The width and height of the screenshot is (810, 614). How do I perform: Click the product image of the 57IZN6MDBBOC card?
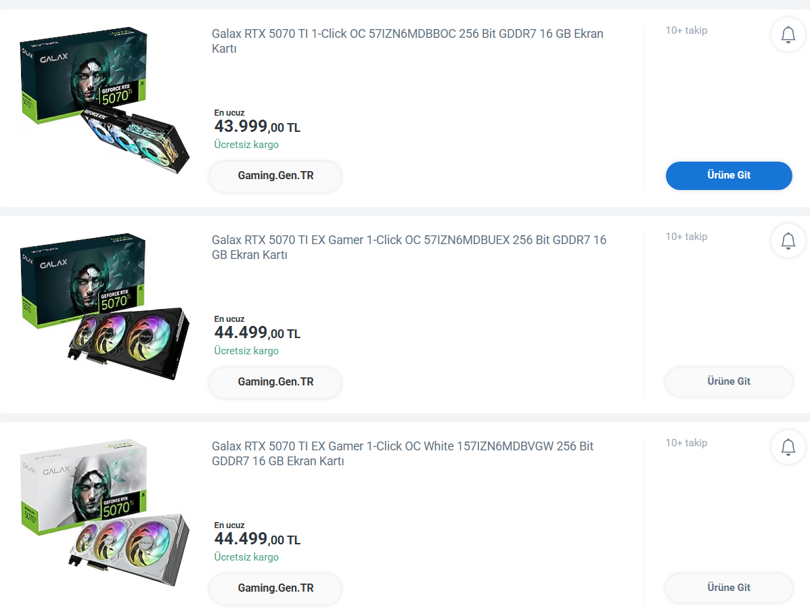pos(104,101)
